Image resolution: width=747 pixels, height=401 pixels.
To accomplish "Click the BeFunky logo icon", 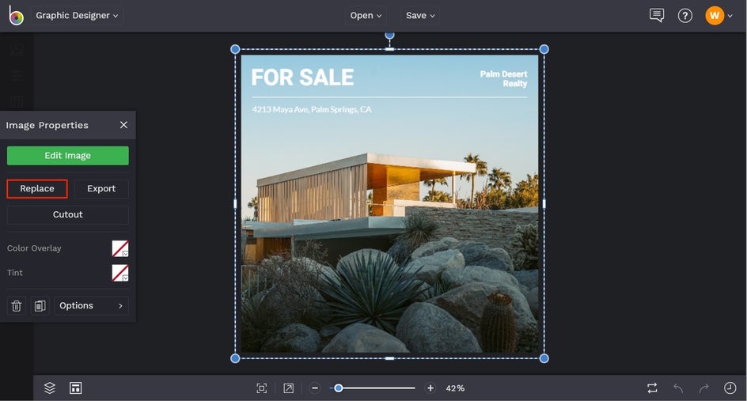I will pyautogui.click(x=16, y=16).
